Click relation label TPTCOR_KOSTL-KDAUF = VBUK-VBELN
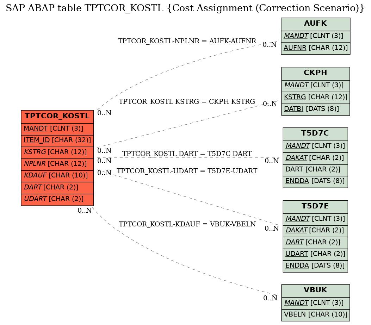Image resolution: width=371 pixels, height=325 pixels. (x=187, y=224)
